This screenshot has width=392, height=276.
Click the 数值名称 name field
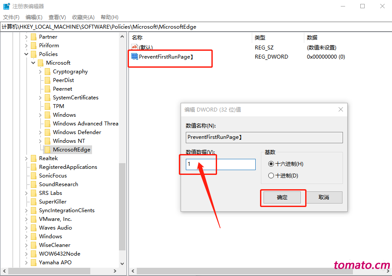264,138
